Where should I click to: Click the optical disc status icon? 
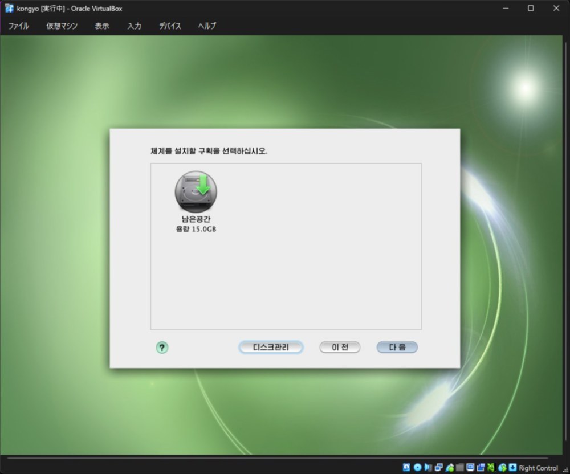pyautogui.click(x=417, y=468)
